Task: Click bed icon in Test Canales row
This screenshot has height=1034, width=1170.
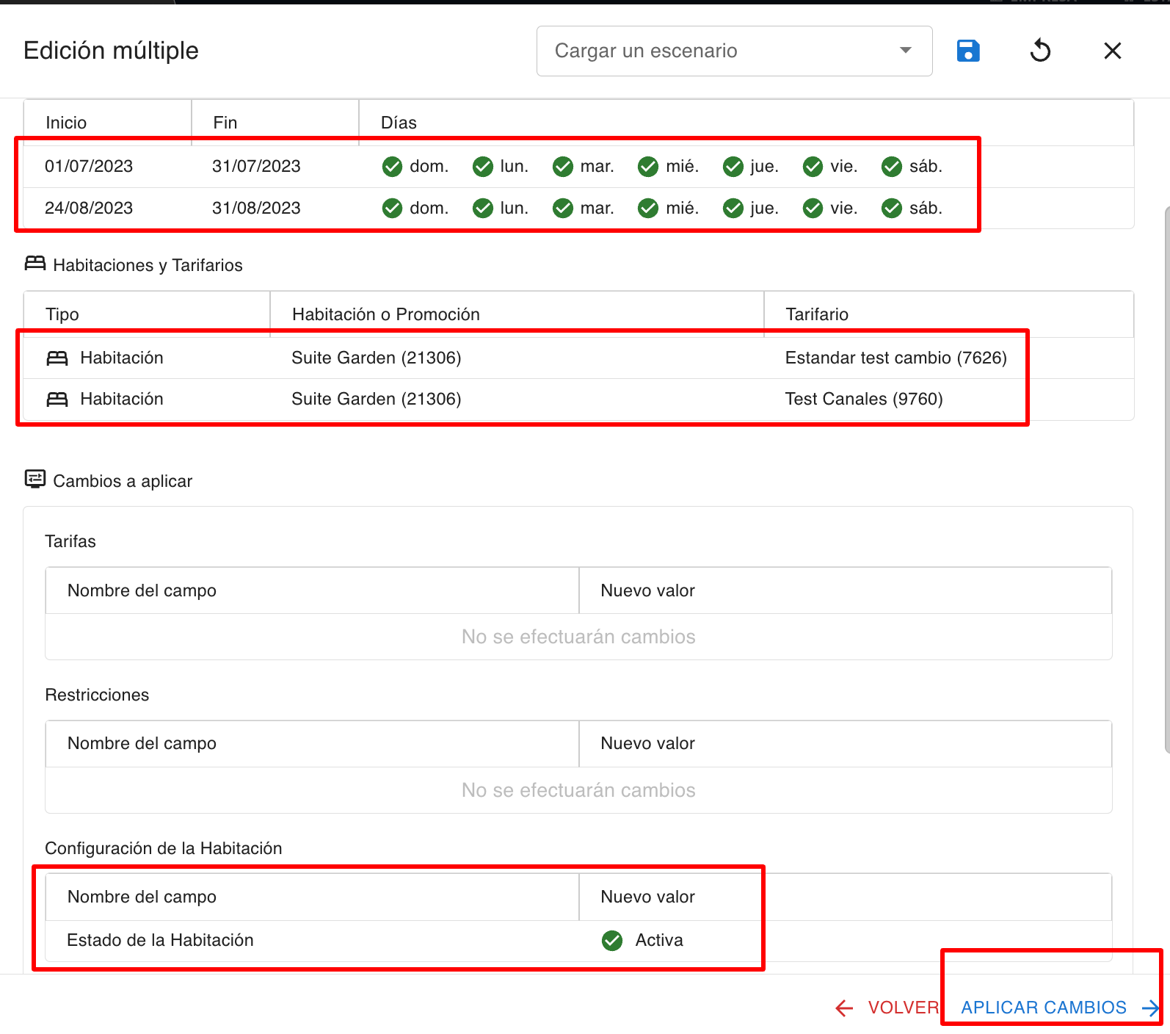Action: click(x=57, y=399)
